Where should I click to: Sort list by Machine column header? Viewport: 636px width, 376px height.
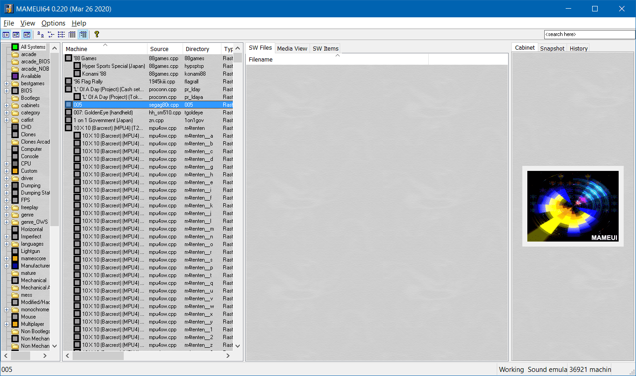pos(105,49)
